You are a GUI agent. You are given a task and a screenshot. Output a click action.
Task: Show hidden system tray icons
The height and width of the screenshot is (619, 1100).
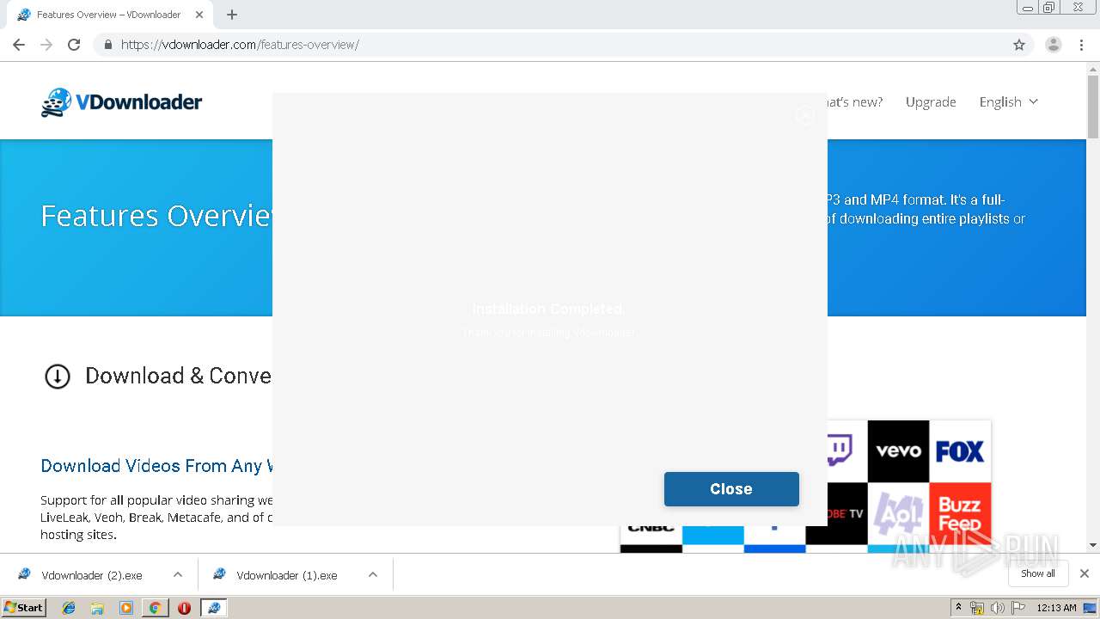(x=959, y=608)
